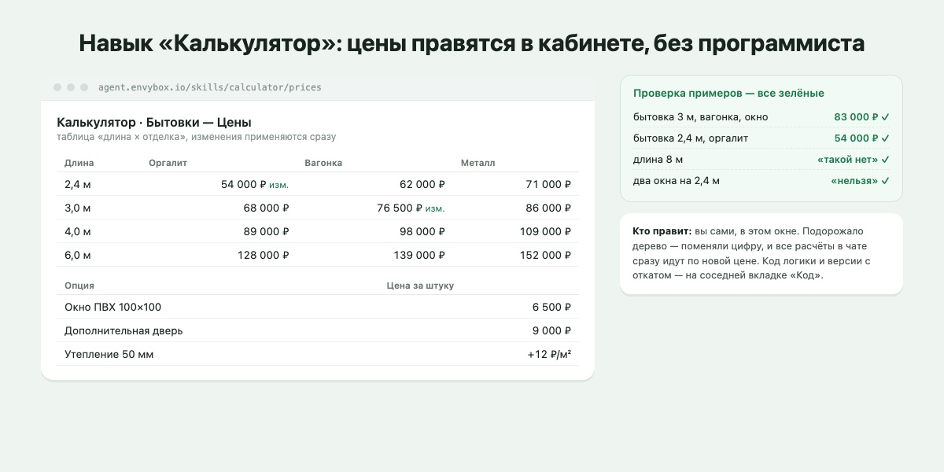Click the «Длина» column header
Screen dimensions: 944x472
pyautogui.click(x=79, y=163)
